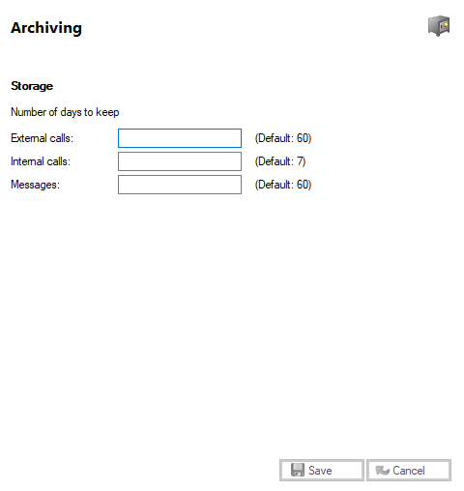Focus the External calls days field
This screenshot has height=491, width=464.
click(x=180, y=138)
